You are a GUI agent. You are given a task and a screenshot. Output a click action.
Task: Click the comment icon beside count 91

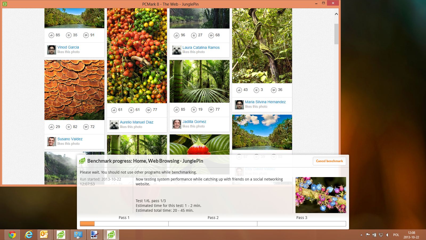[x=86, y=35]
